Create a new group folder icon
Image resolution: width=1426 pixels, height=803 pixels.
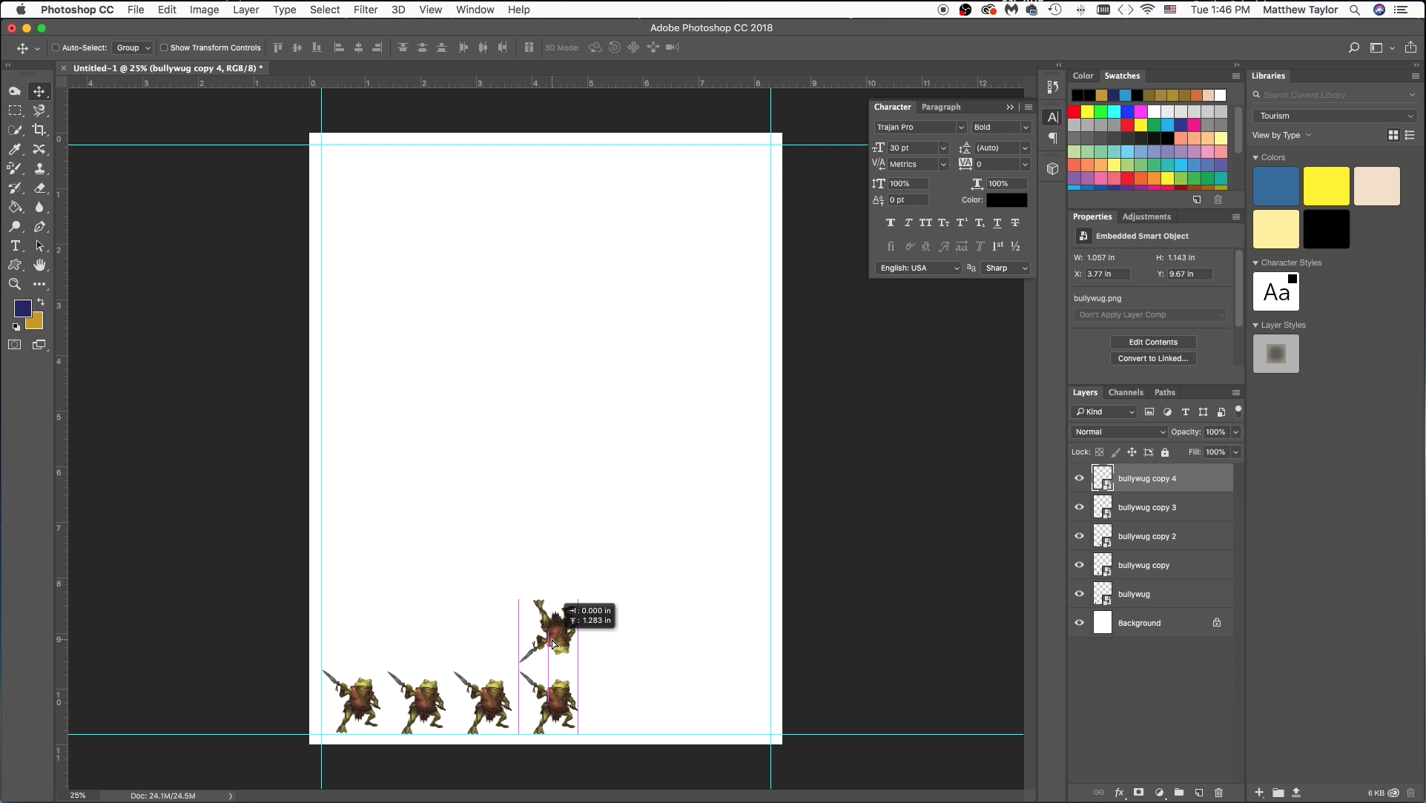click(1179, 793)
